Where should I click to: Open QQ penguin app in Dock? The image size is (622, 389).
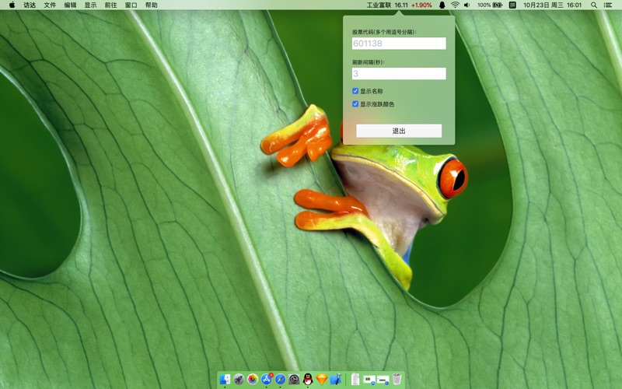(308, 379)
